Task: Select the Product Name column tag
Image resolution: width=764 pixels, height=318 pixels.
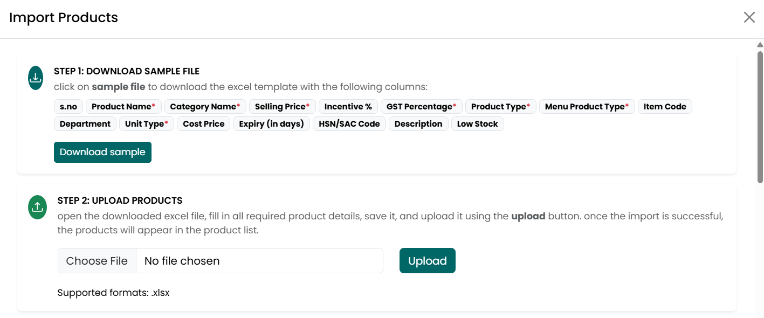Action: (x=123, y=107)
